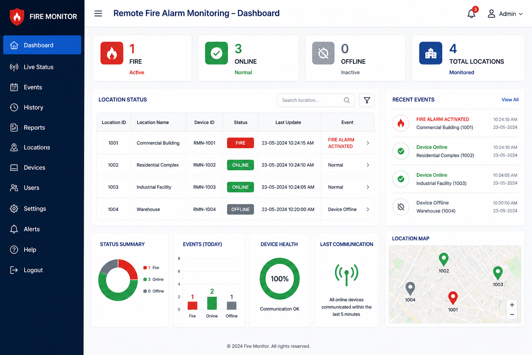Open notifications bell with badge

click(472, 13)
